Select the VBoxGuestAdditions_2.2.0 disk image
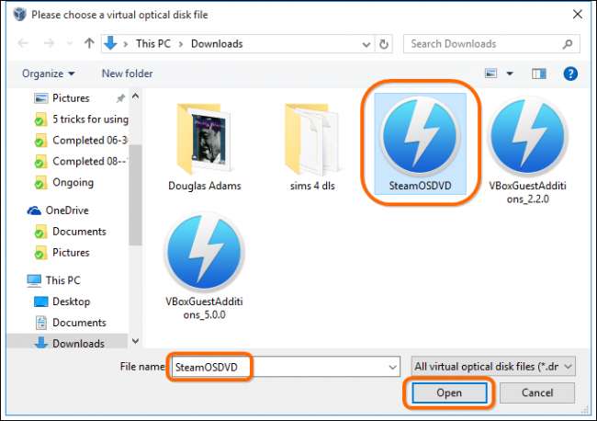 pos(528,151)
